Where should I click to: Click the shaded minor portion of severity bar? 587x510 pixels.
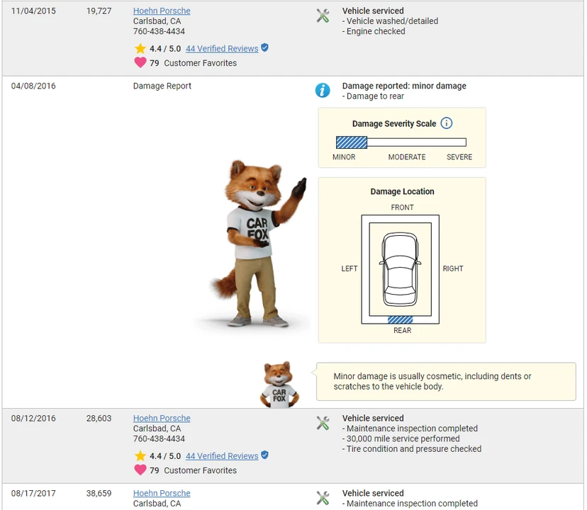351,142
